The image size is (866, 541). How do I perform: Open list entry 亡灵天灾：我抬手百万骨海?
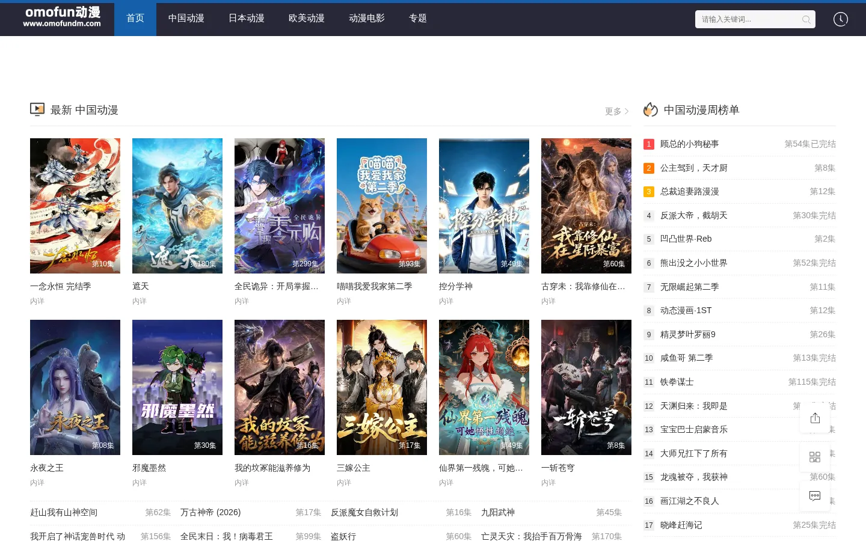point(532,536)
